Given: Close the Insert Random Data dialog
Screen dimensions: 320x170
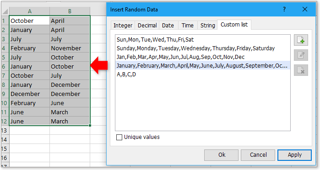Looking at the screenshot, I should coord(305,10).
